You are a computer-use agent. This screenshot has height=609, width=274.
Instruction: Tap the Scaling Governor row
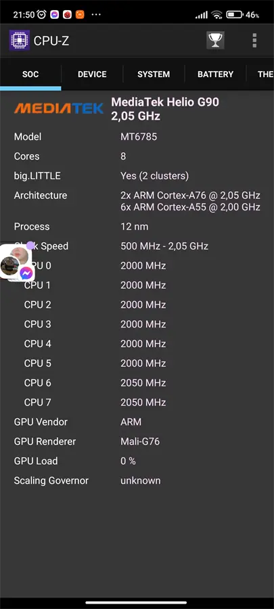pos(137,480)
